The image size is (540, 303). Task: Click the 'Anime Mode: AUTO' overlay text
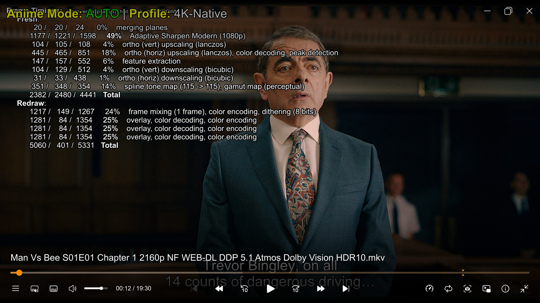click(63, 13)
